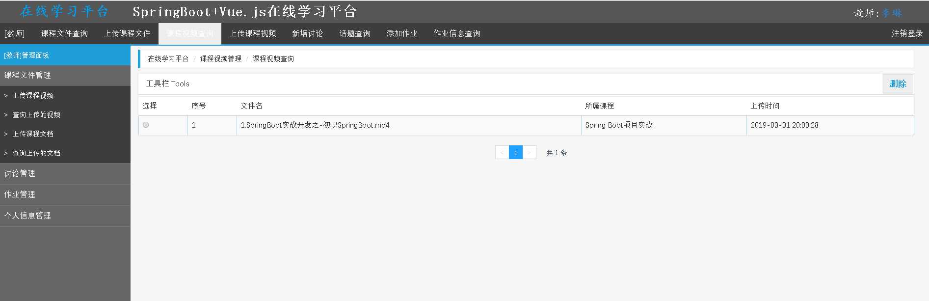Click the 工具栏 Tools label

pos(168,83)
